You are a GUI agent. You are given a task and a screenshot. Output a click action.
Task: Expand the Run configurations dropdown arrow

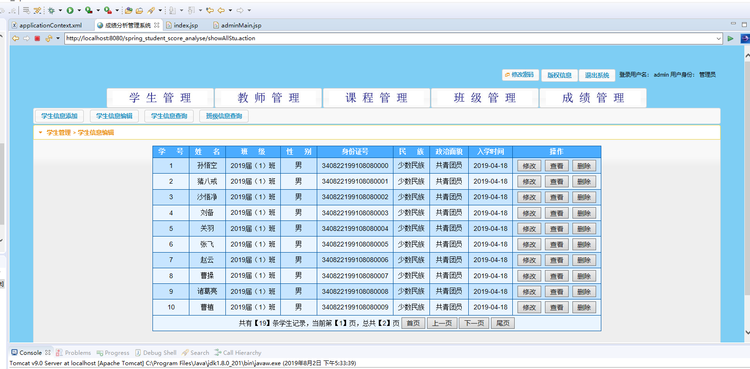(79, 10)
